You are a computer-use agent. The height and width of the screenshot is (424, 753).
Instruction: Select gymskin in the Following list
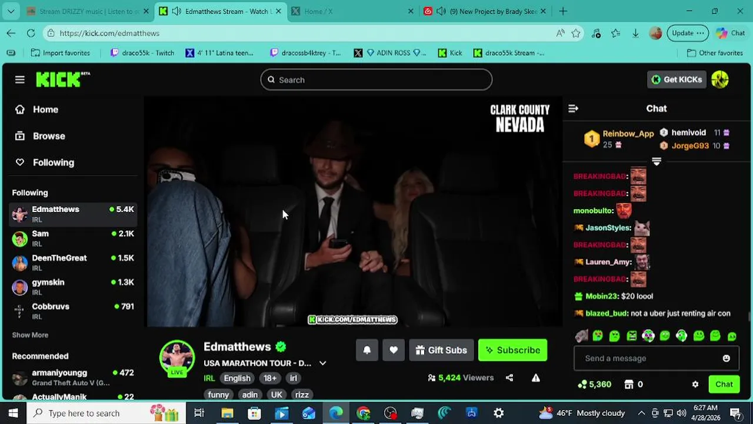coord(73,287)
